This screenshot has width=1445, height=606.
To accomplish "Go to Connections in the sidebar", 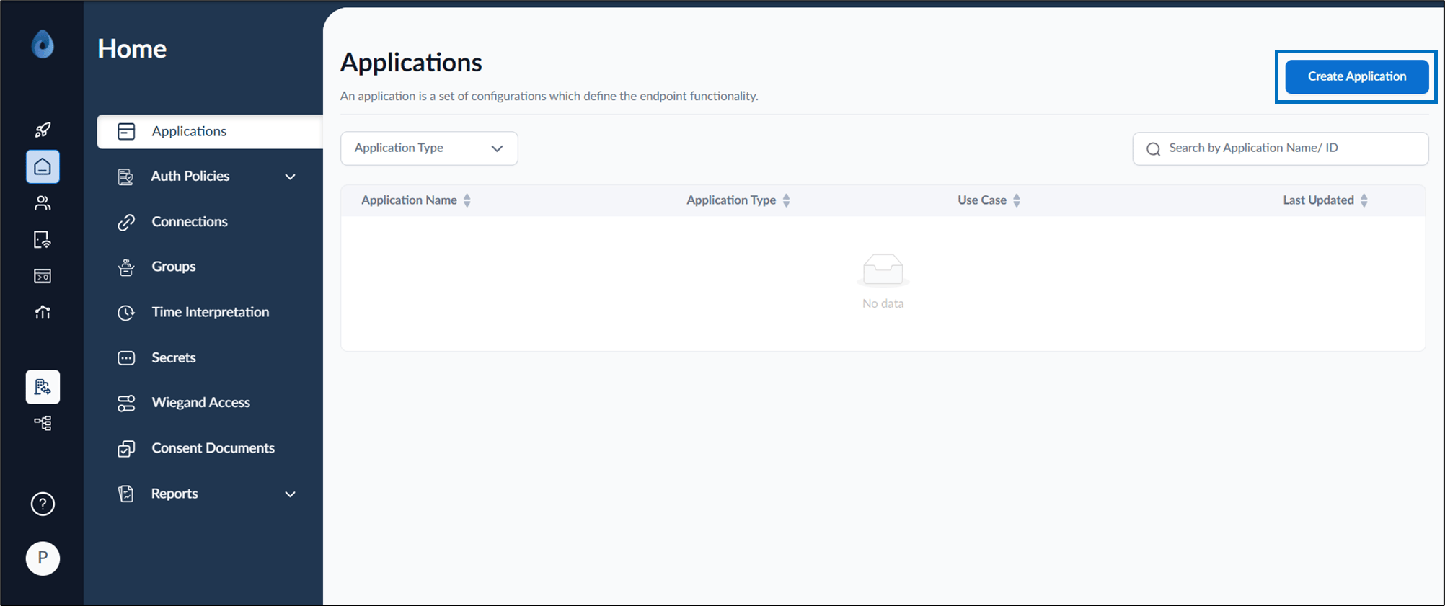I will pyautogui.click(x=210, y=222).
